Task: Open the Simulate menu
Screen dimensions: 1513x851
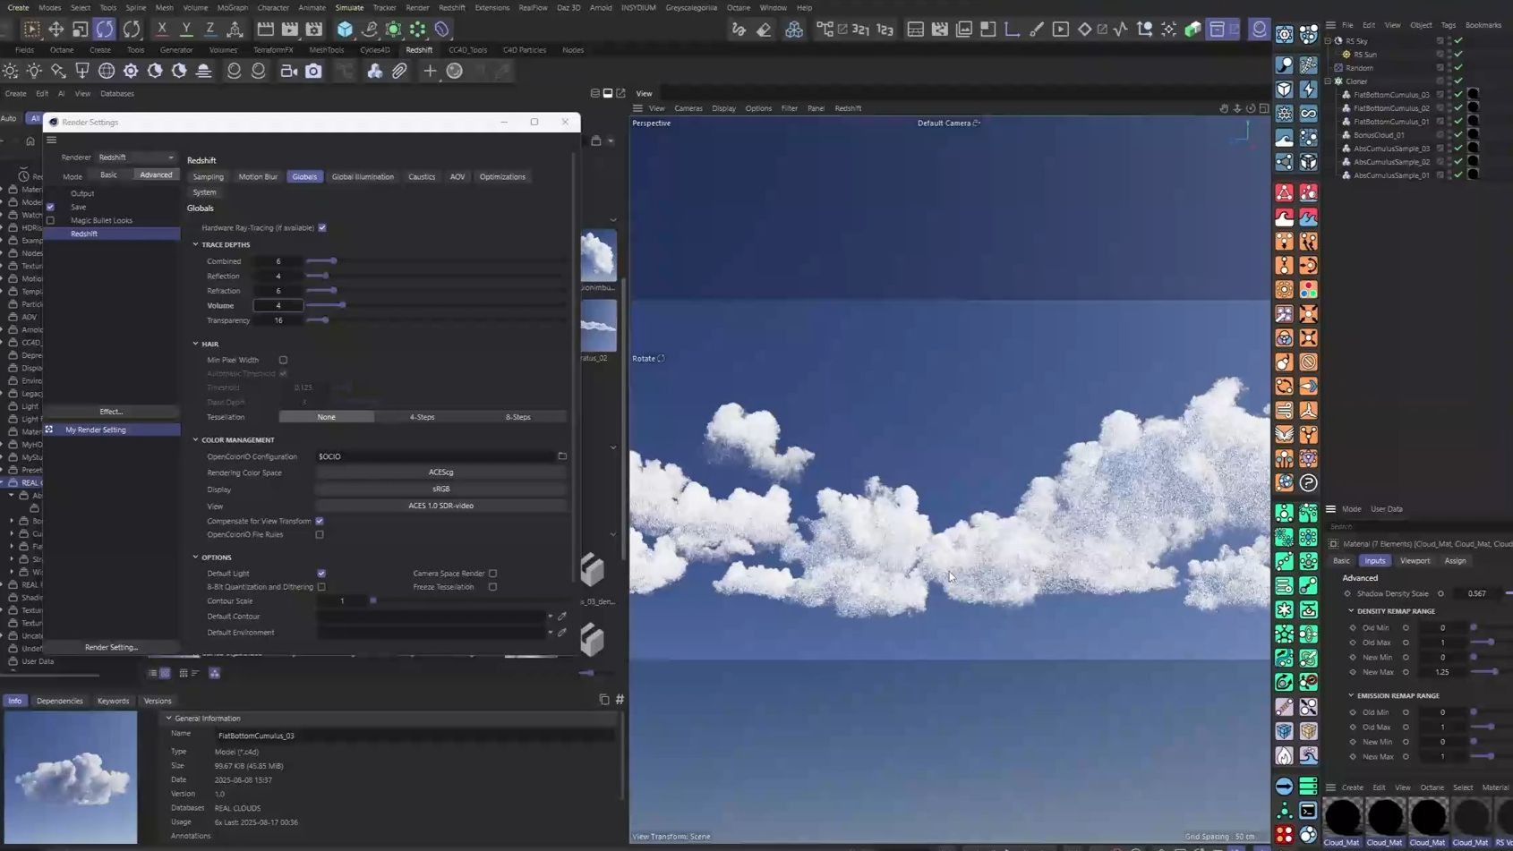Action: [x=349, y=7]
